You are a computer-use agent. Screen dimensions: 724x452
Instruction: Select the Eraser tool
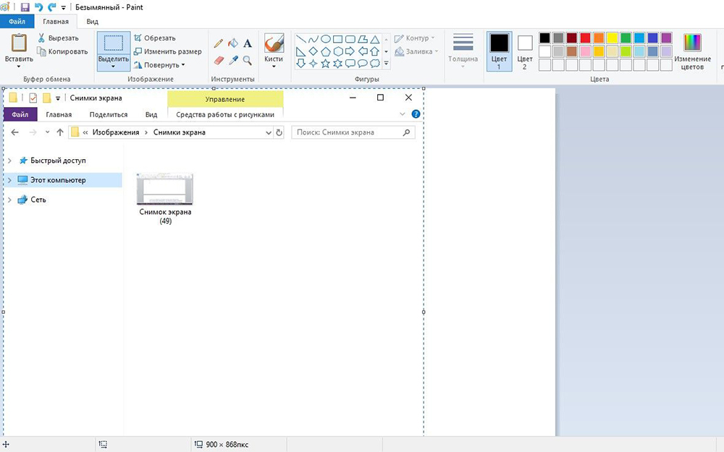coord(219,61)
